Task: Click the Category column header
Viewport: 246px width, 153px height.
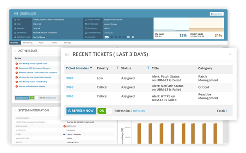Action: point(205,68)
